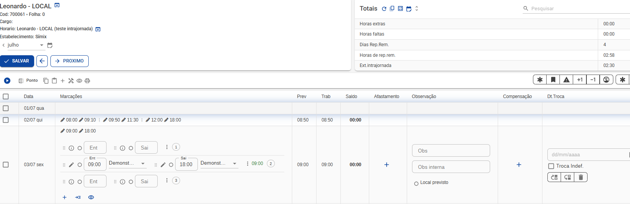The image size is (630, 204).
Task: Select radio next to 18:00 Sai field
Action: [x=171, y=165]
